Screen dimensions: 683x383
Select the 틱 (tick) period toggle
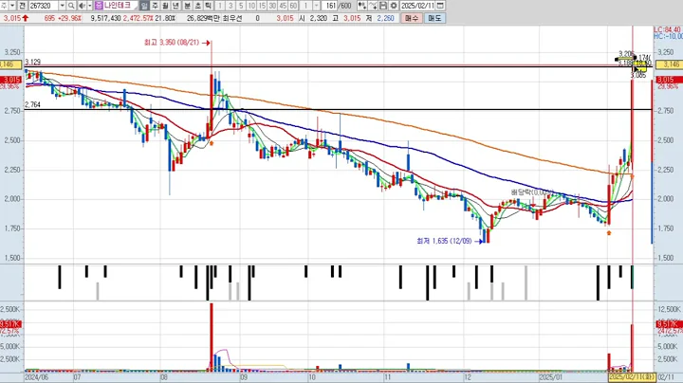pyautogui.click(x=208, y=6)
